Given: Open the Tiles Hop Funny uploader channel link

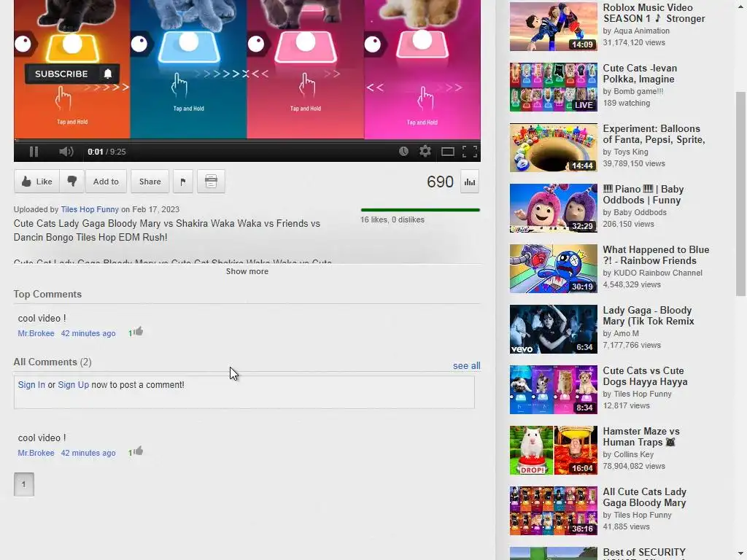Looking at the screenshot, I should point(90,209).
